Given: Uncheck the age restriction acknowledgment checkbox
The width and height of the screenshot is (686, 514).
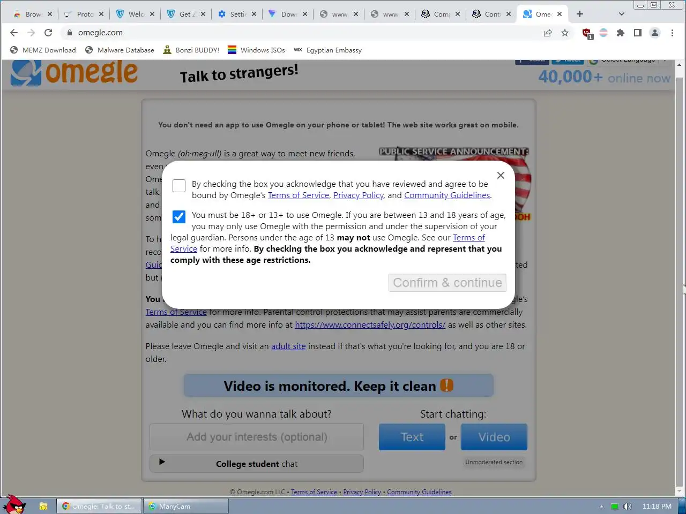Looking at the screenshot, I should coord(179,216).
